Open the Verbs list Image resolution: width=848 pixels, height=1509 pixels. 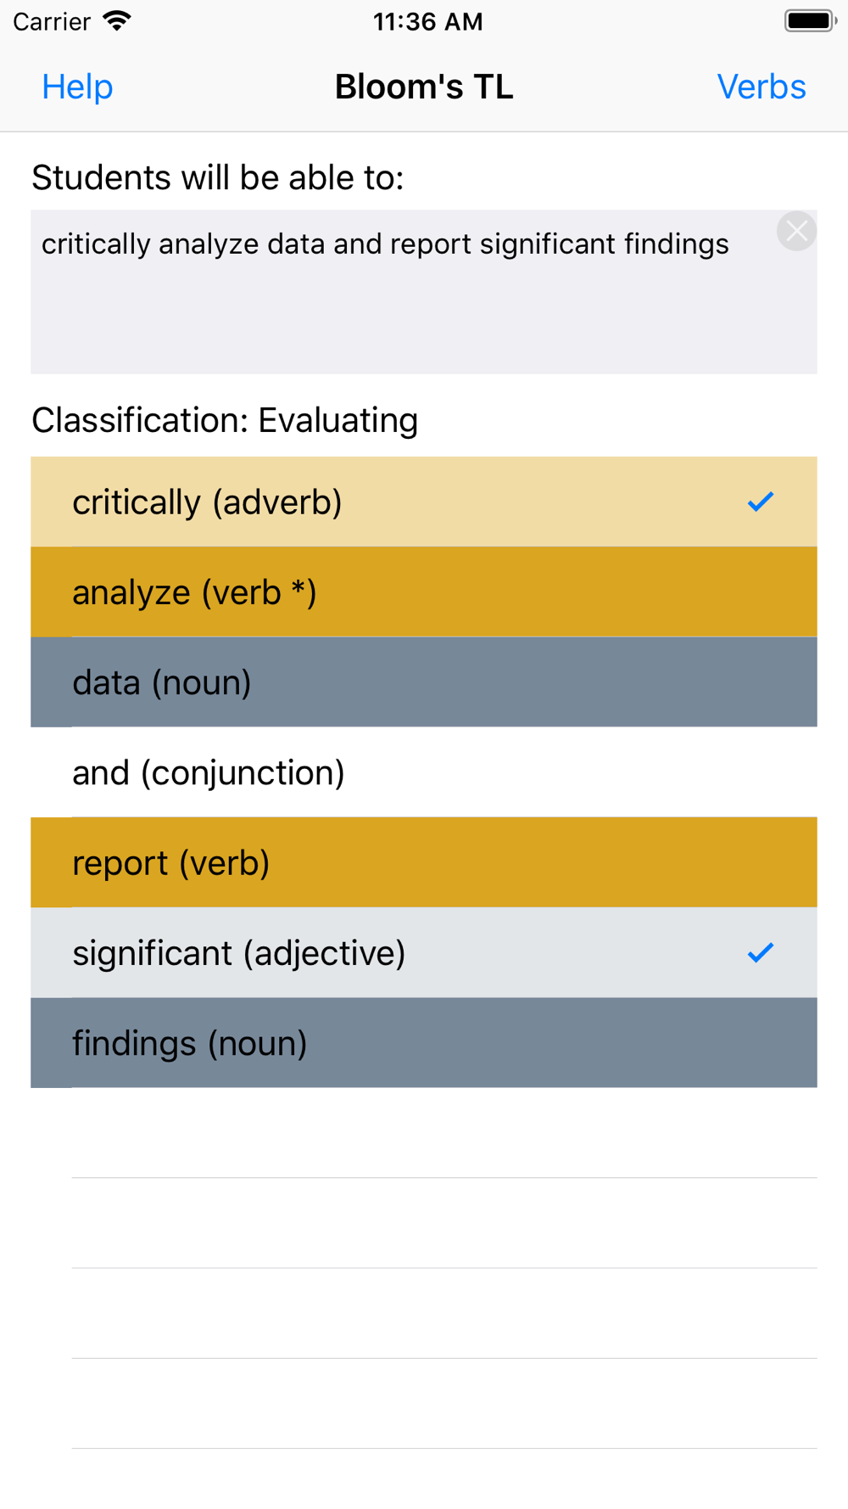[762, 87]
